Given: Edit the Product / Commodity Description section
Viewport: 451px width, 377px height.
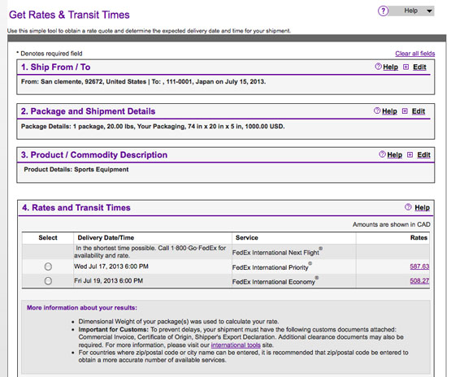Looking at the screenshot, I should 423,155.
